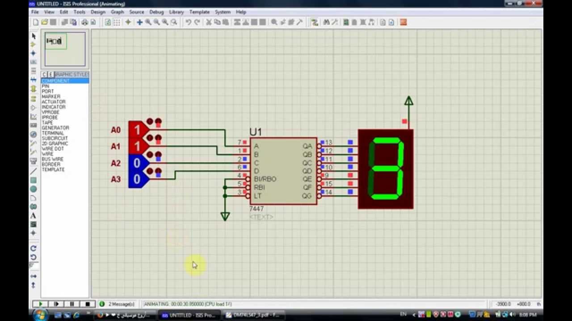Open a design with folder icon

(x=44, y=22)
